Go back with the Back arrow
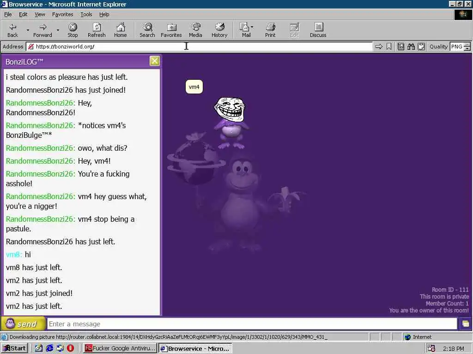 [x=12, y=30]
